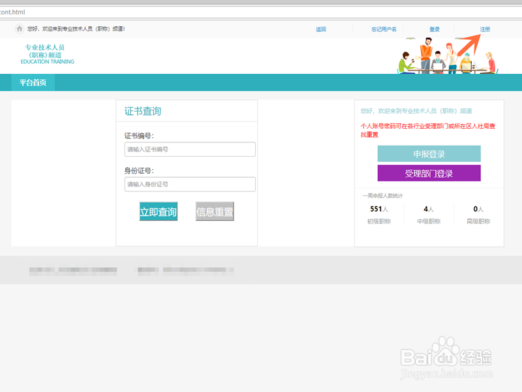Click the 返回 link
522x392 pixels.
(321, 29)
